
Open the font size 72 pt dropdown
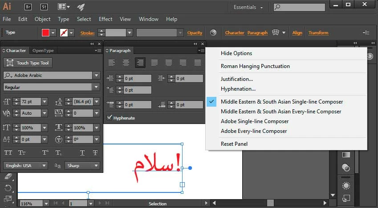point(45,101)
